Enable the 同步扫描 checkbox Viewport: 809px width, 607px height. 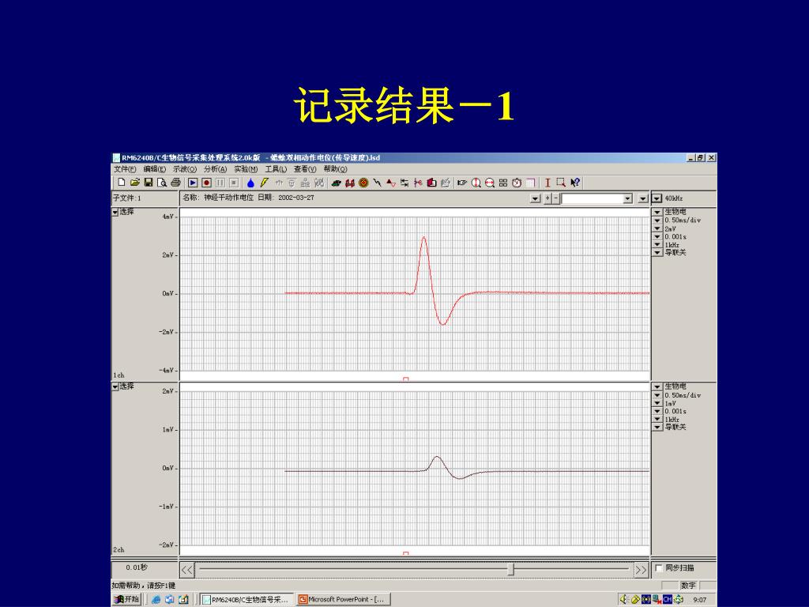coord(658,568)
